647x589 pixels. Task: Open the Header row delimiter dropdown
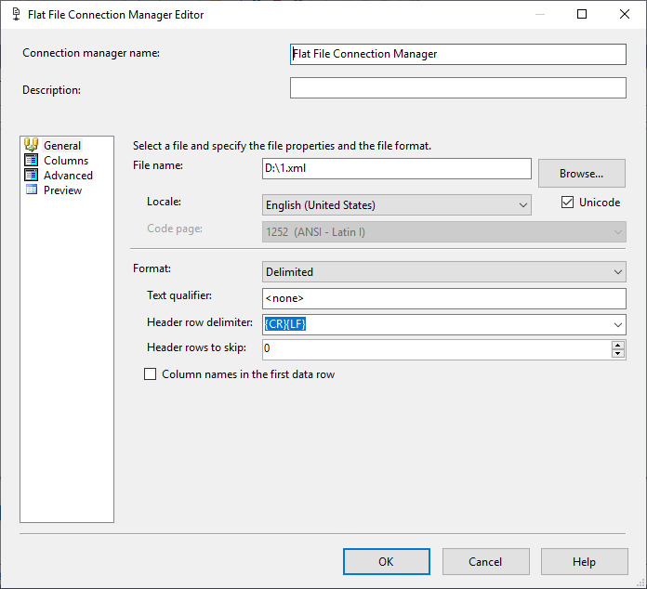click(x=618, y=324)
